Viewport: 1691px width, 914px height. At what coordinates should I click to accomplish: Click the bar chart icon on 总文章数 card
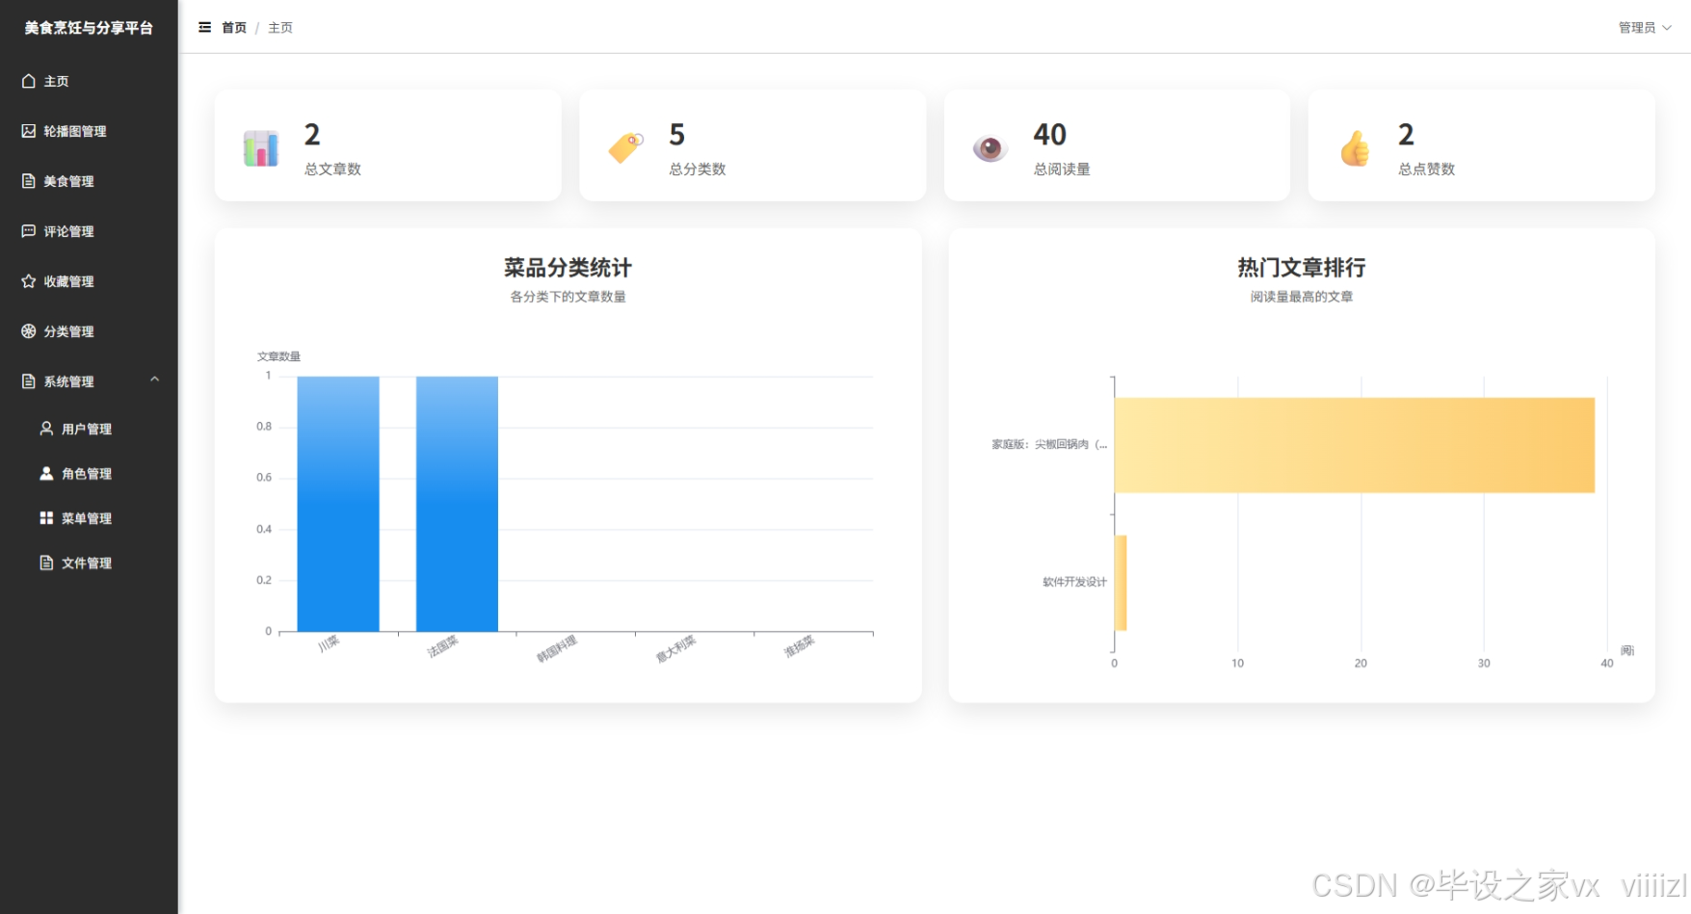tap(261, 148)
